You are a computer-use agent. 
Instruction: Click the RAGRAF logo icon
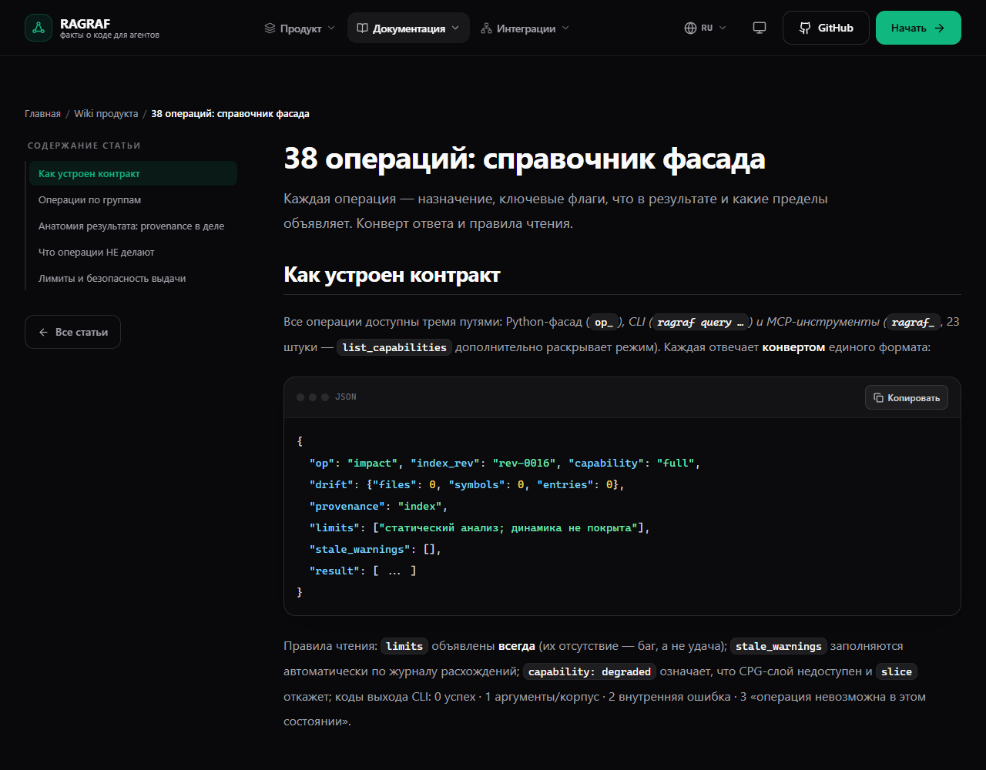(x=39, y=28)
